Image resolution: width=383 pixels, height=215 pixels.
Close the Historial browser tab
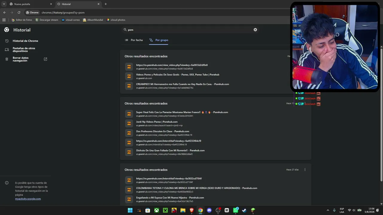pyautogui.click(x=98, y=4)
